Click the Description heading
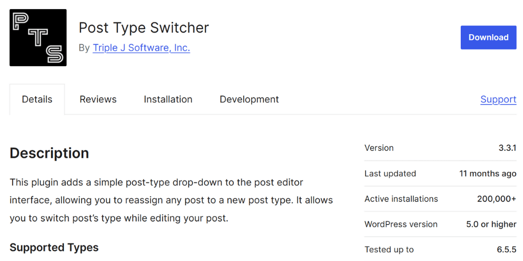 click(x=50, y=153)
